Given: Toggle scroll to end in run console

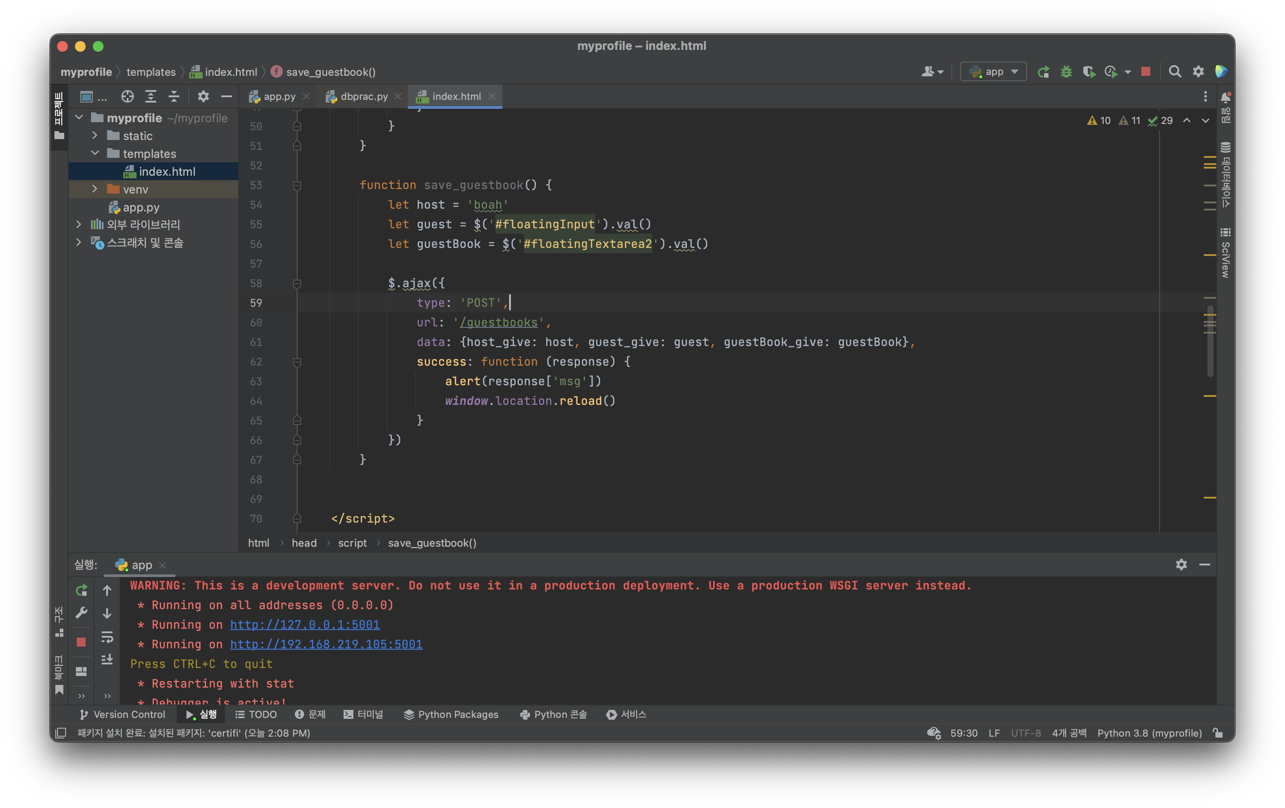Looking at the screenshot, I should [107, 660].
